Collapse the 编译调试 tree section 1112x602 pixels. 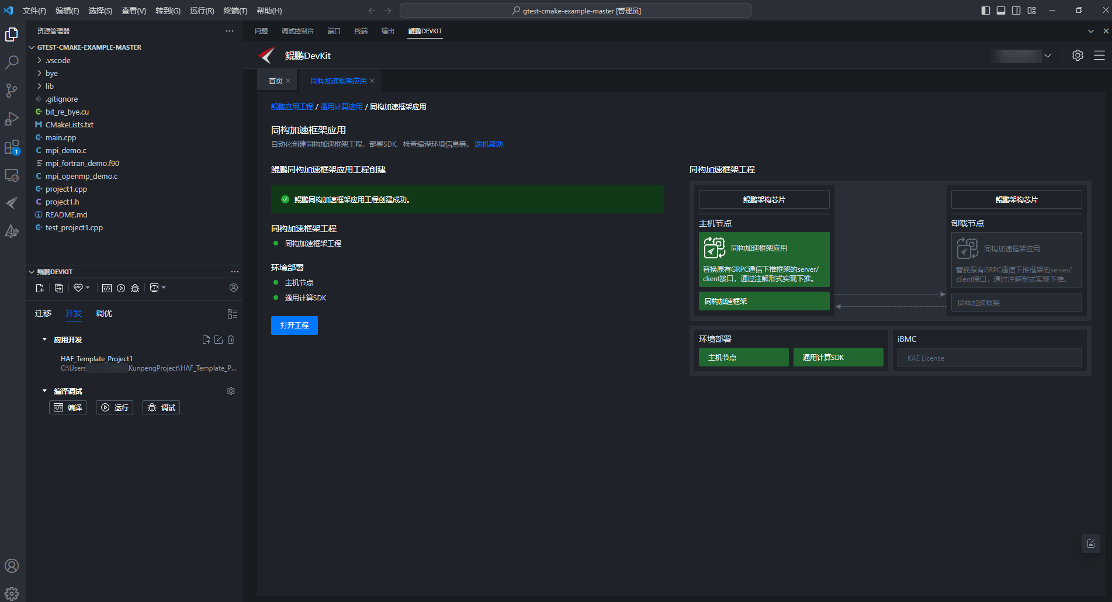44,391
